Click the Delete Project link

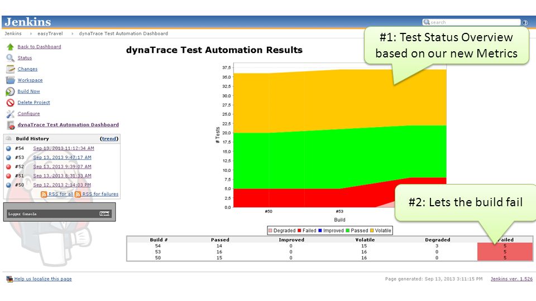click(x=33, y=103)
